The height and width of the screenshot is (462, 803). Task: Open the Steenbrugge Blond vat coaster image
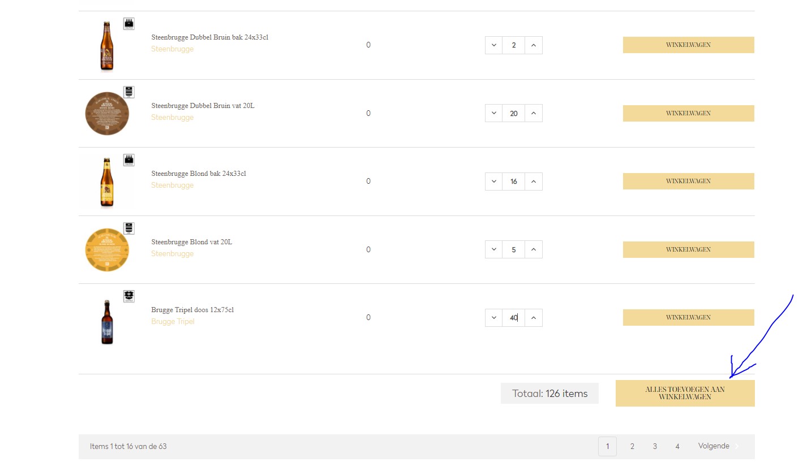(x=107, y=250)
